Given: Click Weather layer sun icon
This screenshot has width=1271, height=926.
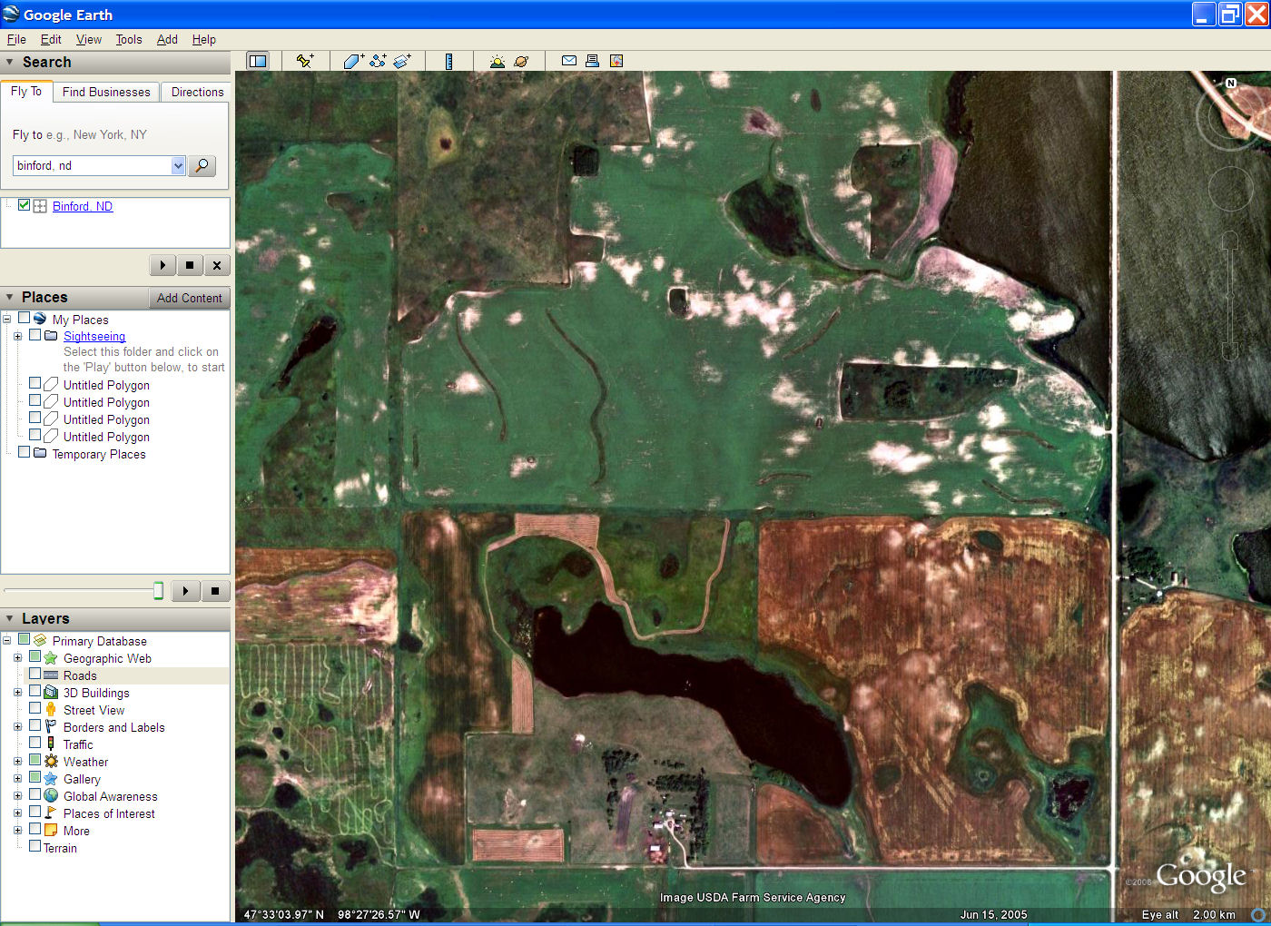Looking at the screenshot, I should 51,762.
